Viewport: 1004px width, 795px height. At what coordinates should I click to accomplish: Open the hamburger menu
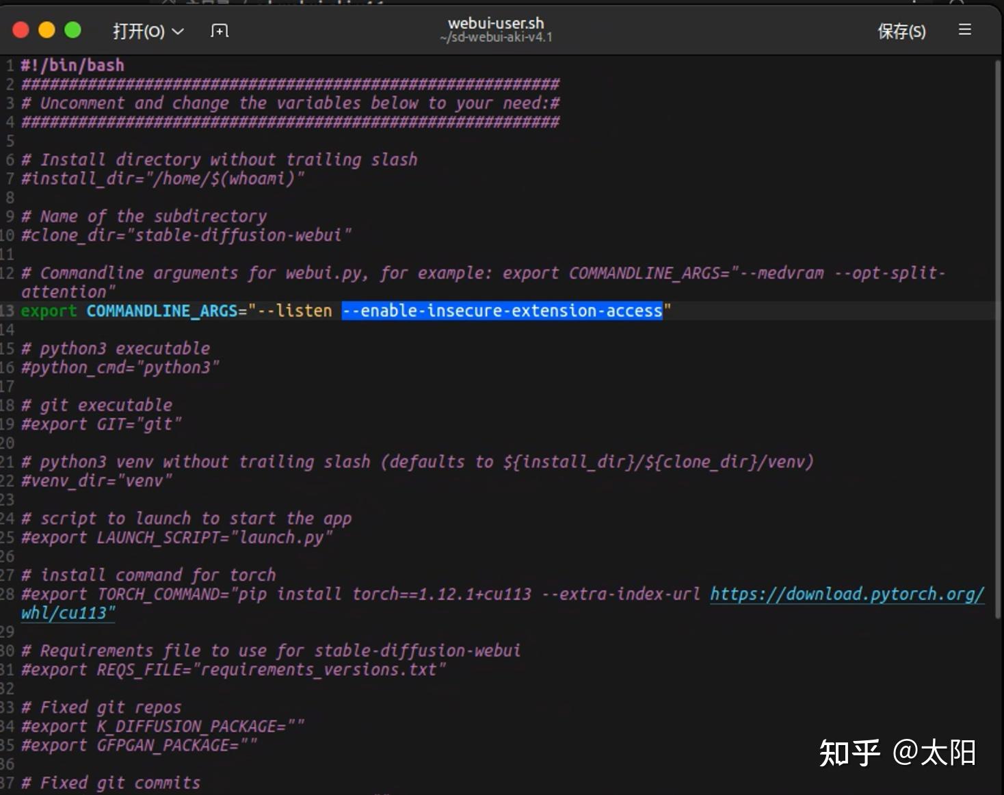[x=964, y=30]
